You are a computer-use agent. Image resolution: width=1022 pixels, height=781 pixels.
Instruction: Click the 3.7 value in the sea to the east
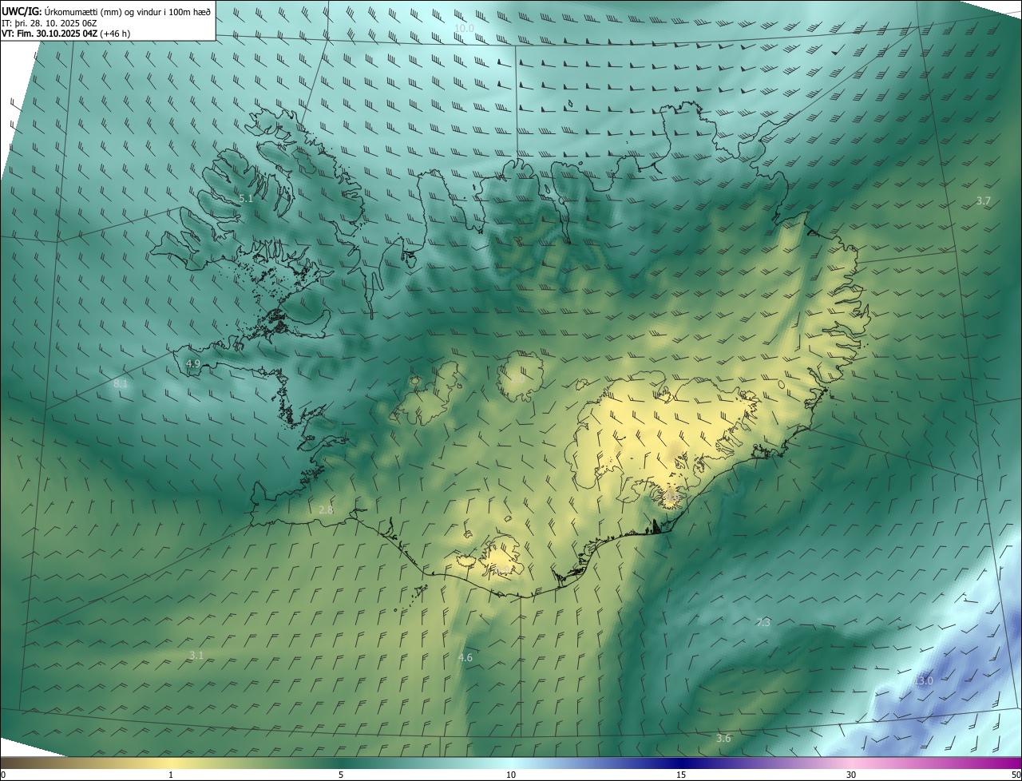point(983,201)
